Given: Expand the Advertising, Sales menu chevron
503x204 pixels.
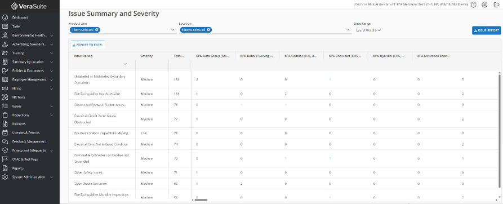Looking at the screenshot, I should point(52,45).
